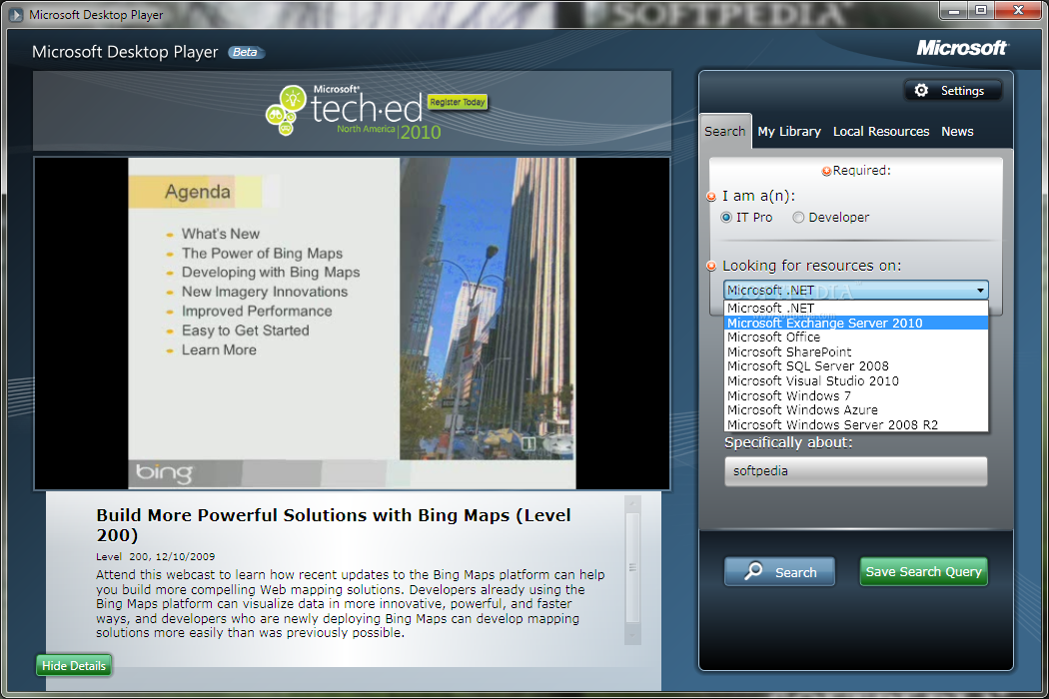Click the details scrollbar up arrow

(632, 503)
